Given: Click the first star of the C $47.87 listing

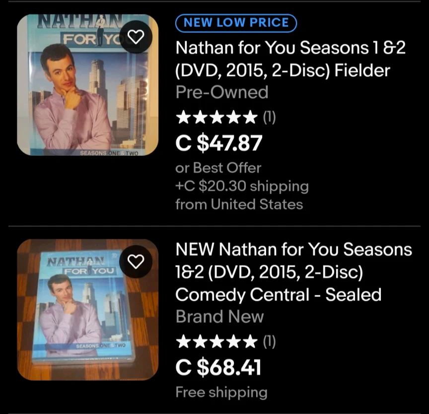Looking at the screenshot, I should pyautogui.click(x=183, y=118).
